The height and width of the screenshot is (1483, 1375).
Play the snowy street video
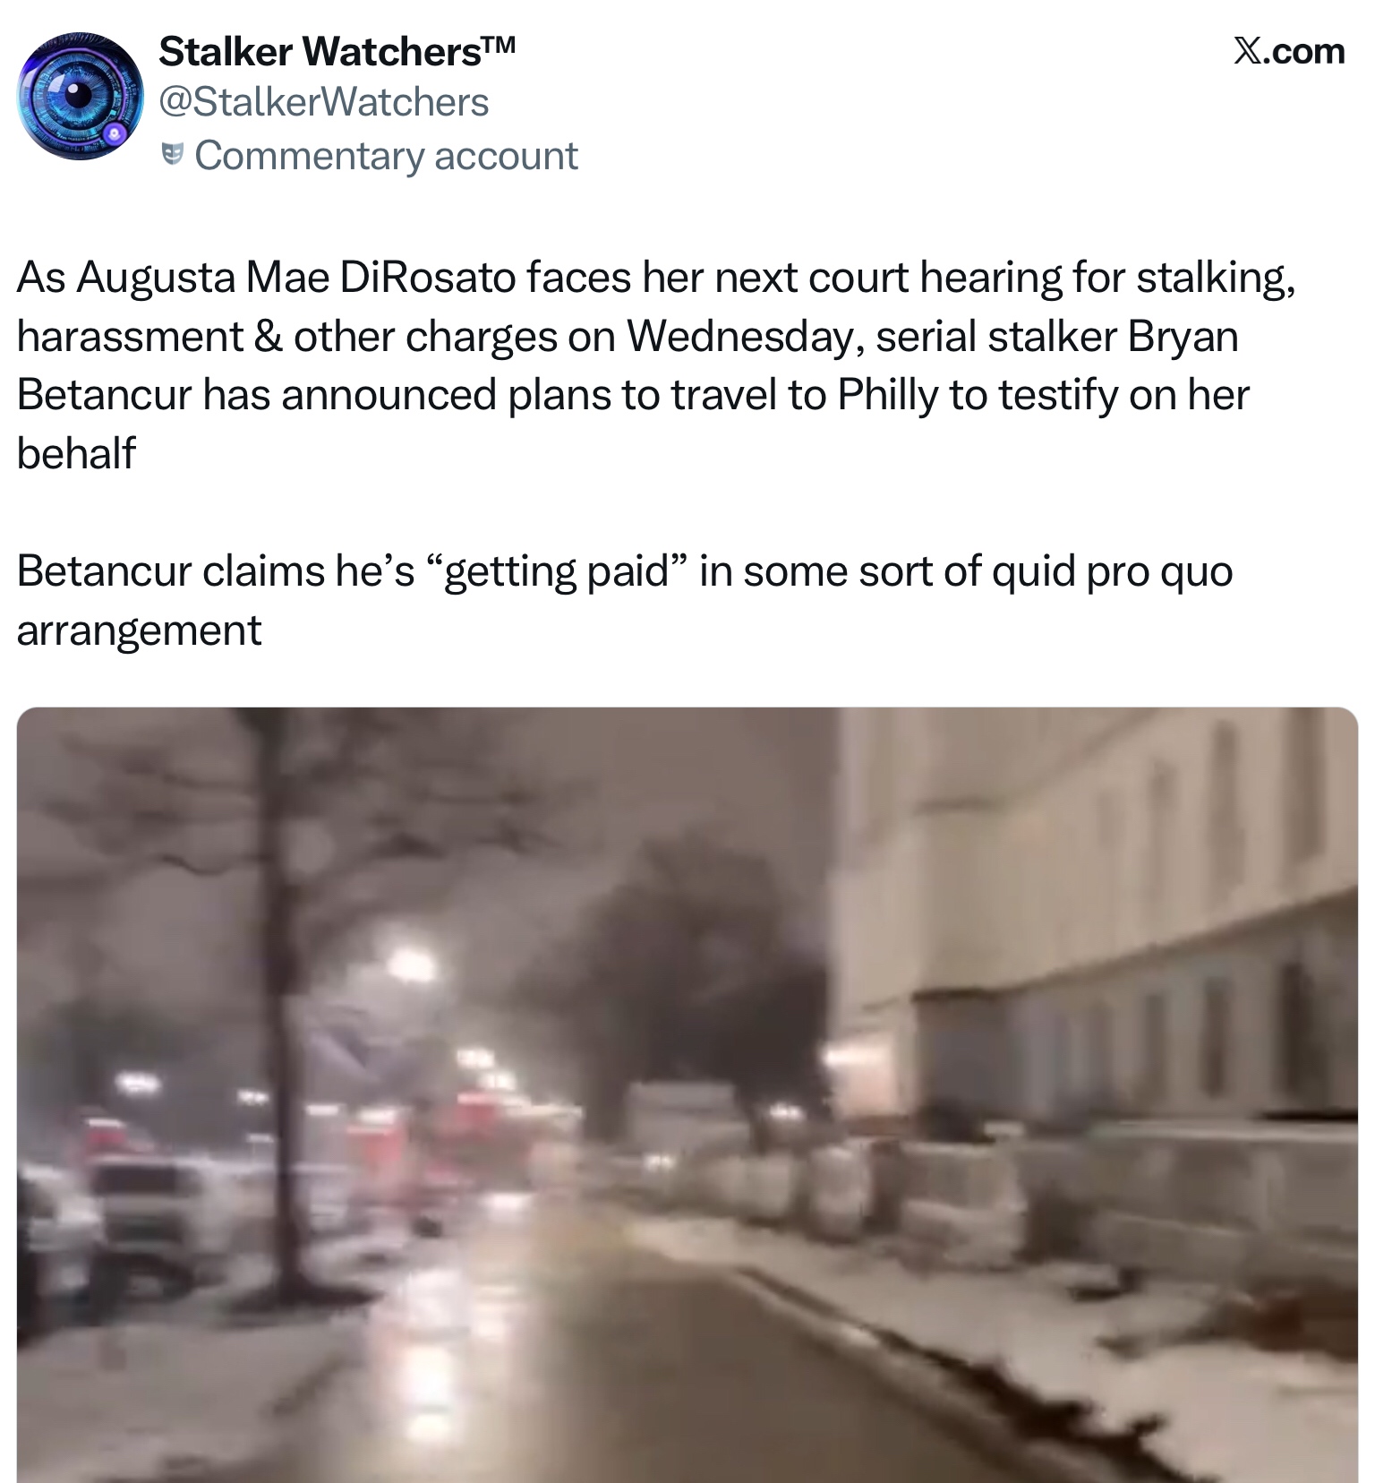point(687,1094)
